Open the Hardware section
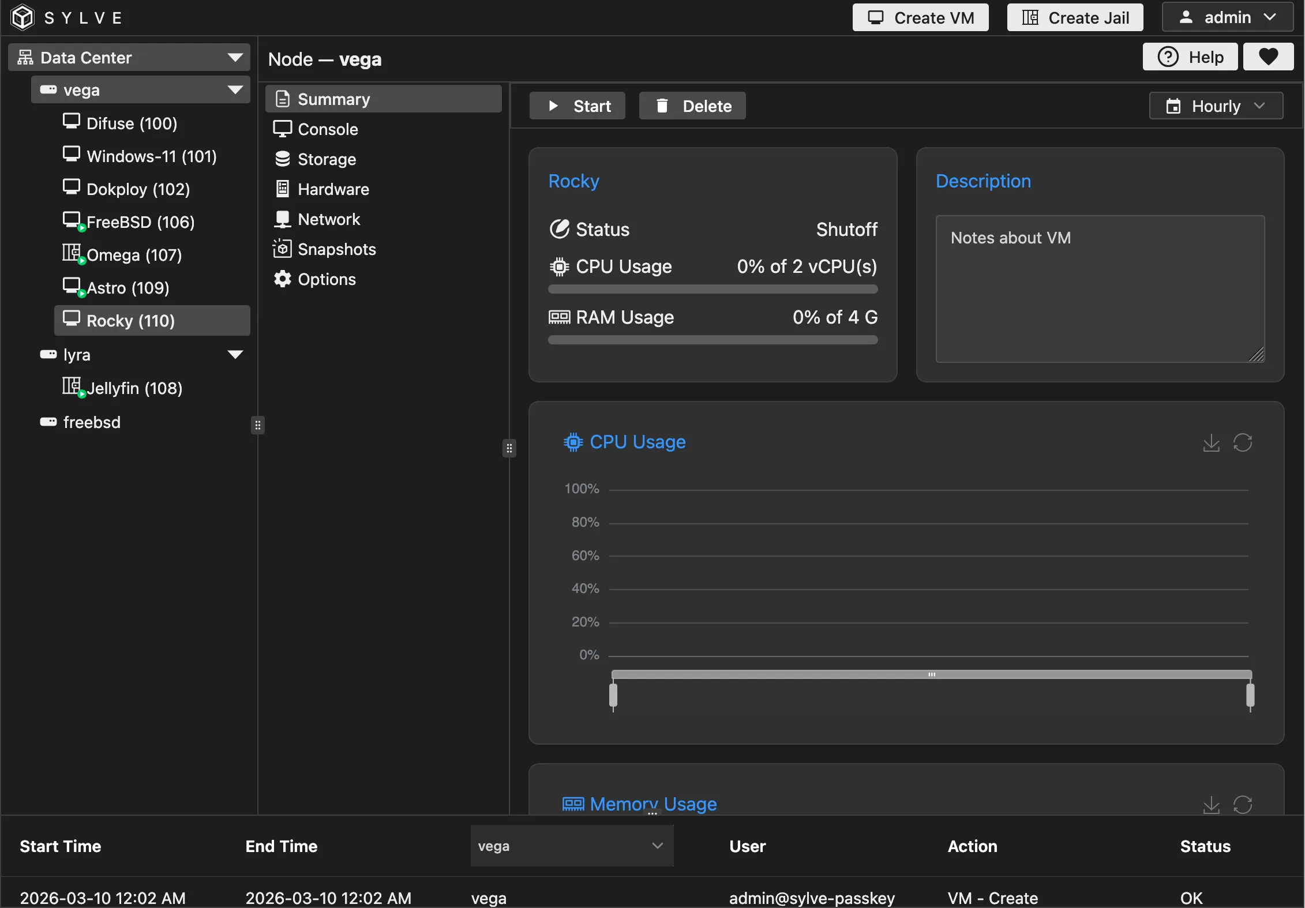 point(333,189)
